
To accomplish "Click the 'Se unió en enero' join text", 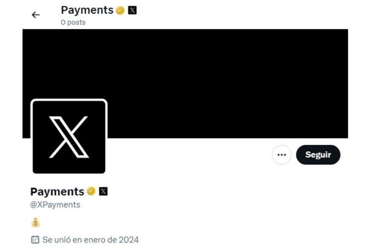I will [x=80, y=240].
